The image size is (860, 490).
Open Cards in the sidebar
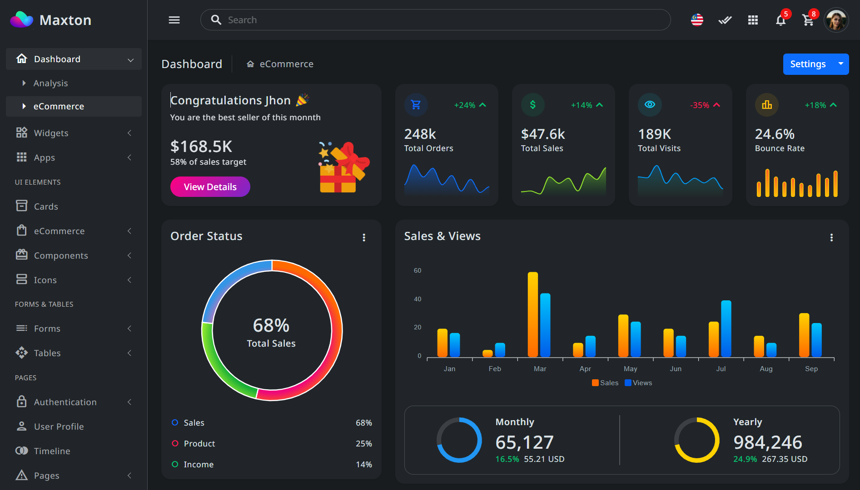(x=46, y=206)
